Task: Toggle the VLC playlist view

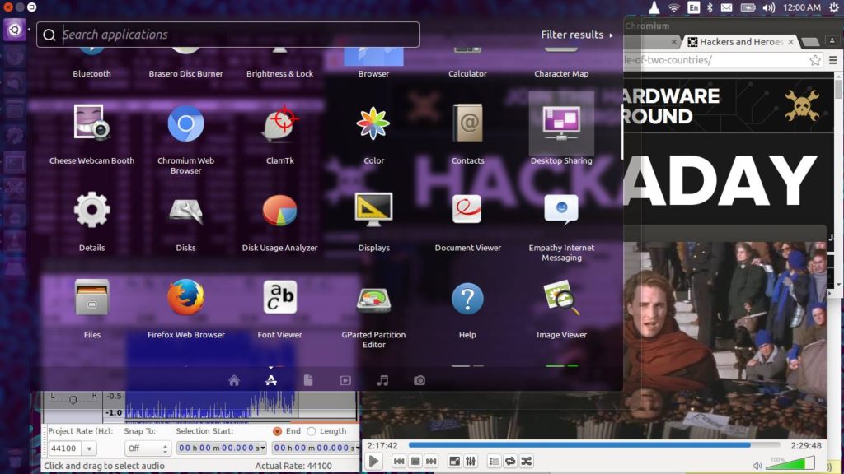Action: click(495, 461)
